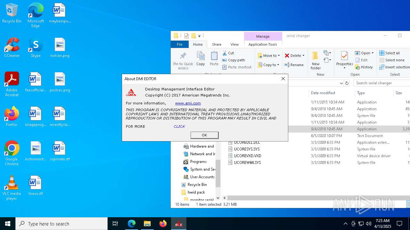Click the Cut scissors icon
410x230 pixels.
tap(225, 53)
